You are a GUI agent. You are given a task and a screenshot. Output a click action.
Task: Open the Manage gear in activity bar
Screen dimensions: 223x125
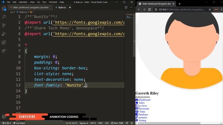pyautogui.click(x=4, y=117)
